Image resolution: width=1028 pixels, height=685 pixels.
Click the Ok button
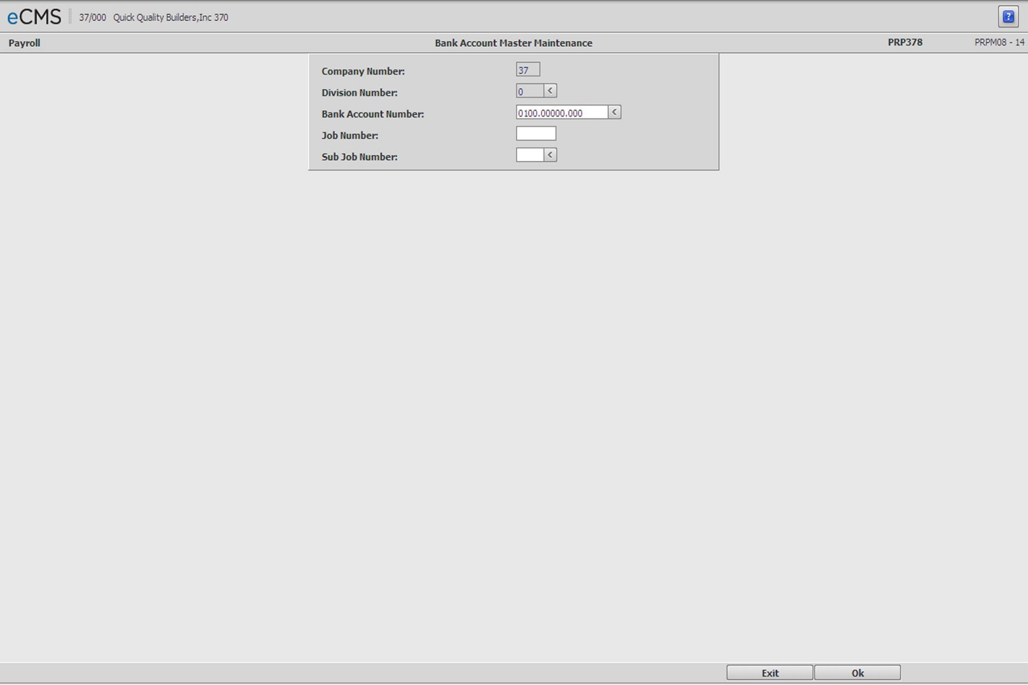[x=857, y=673]
